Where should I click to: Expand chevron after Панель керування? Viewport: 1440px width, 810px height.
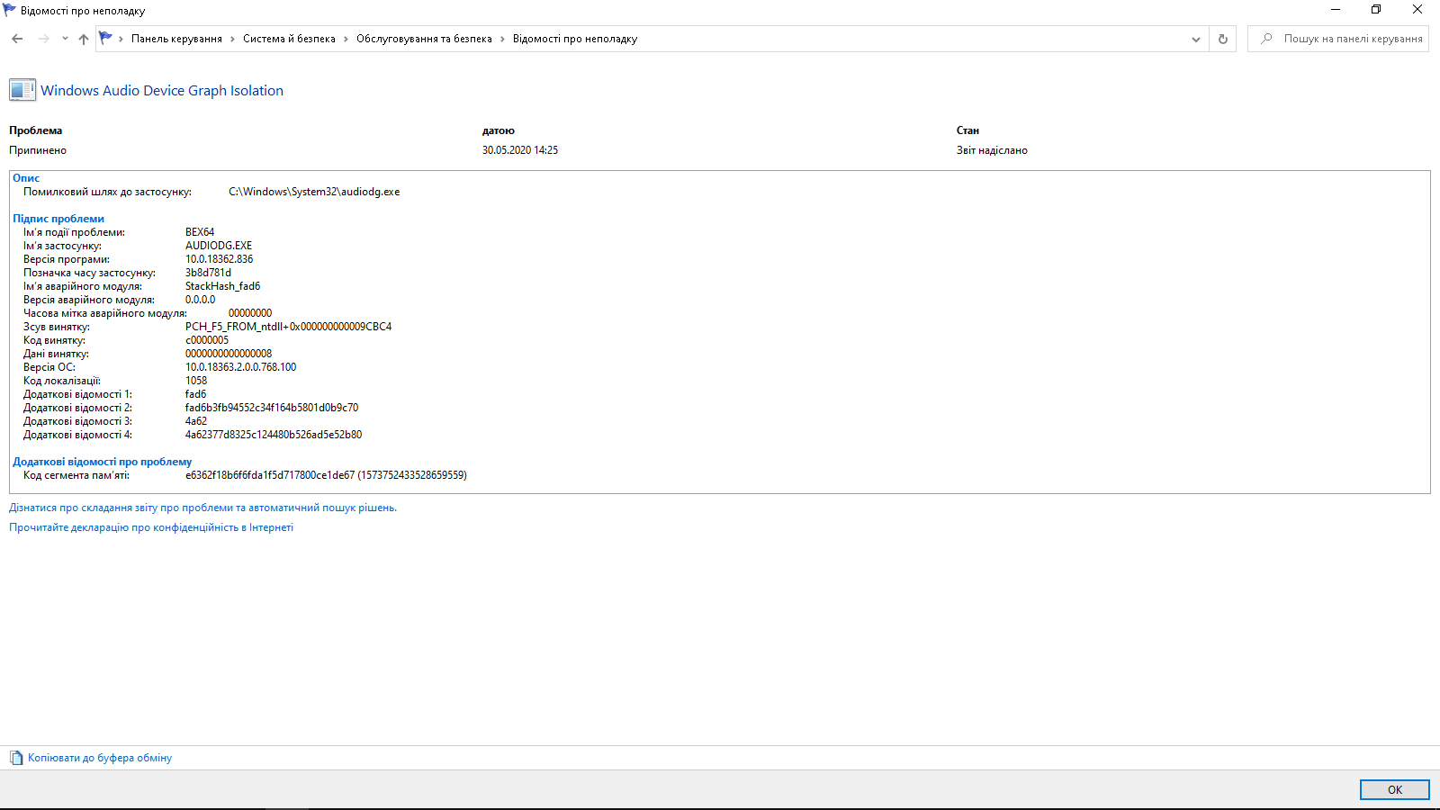pyautogui.click(x=232, y=39)
